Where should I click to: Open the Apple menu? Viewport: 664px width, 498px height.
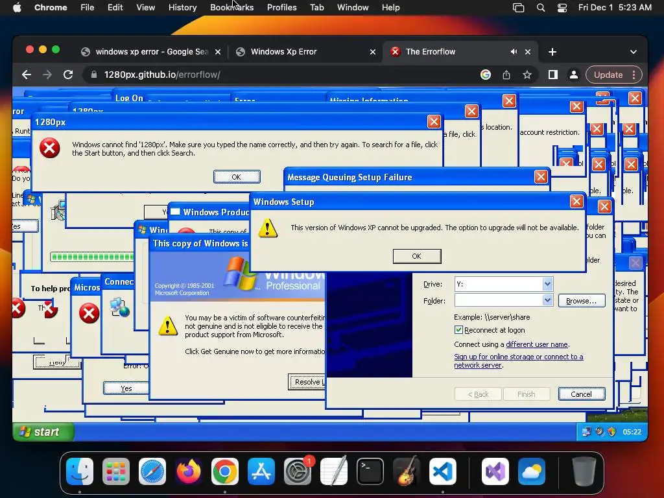pos(17,8)
